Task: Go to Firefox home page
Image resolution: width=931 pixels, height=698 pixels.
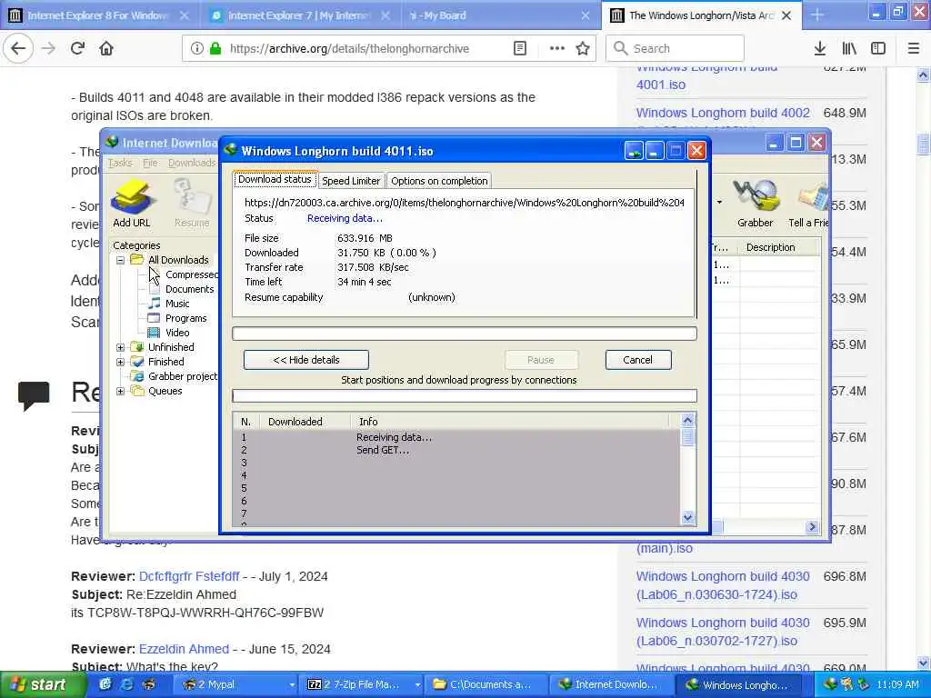Action: pos(106,48)
